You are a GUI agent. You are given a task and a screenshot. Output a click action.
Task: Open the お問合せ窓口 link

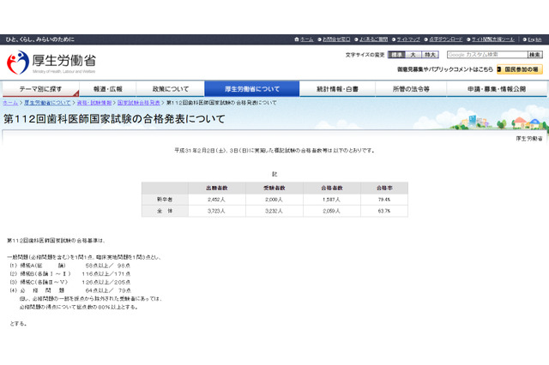336,39
